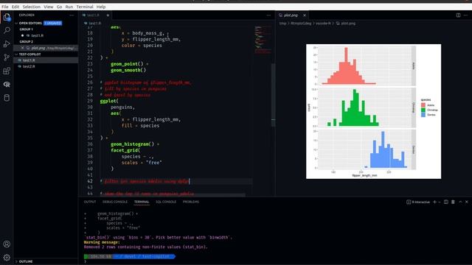The width and height of the screenshot is (472, 265).
Task: Create a new terminal with plus icon
Action: pyautogui.click(x=434, y=202)
